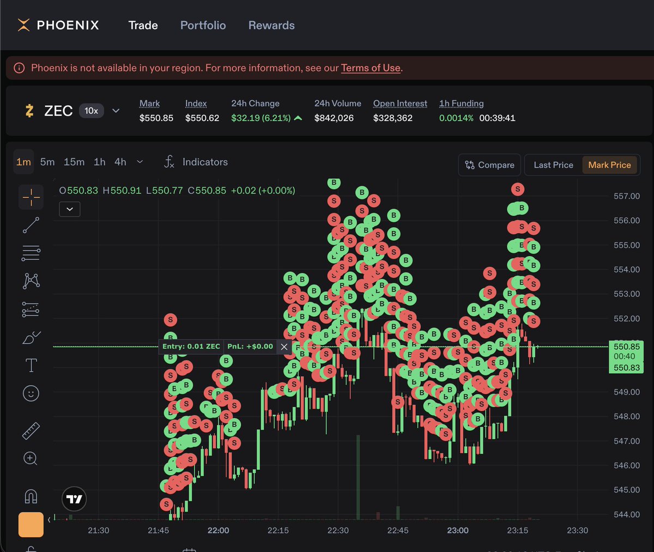Click the ZEC coin icon
Screen dimensions: 654x552
click(29, 111)
